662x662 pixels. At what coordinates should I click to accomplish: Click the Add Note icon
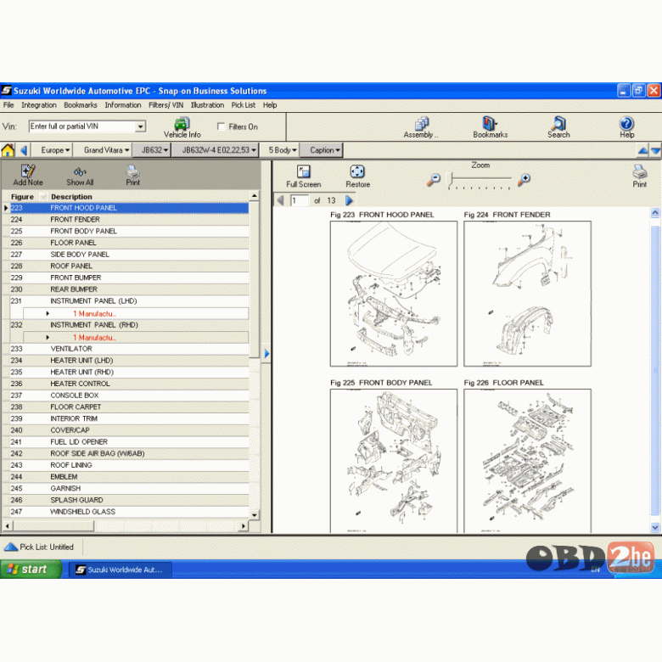[x=28, y=171]
